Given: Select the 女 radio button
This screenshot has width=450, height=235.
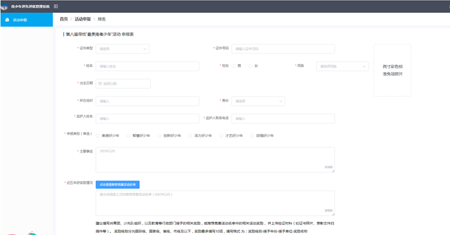Looking at the screenshot, I should [250, 66].
